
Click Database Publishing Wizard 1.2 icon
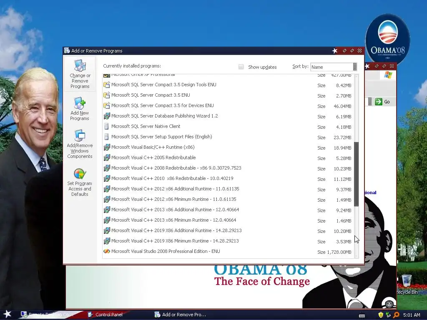pos(107,116)
